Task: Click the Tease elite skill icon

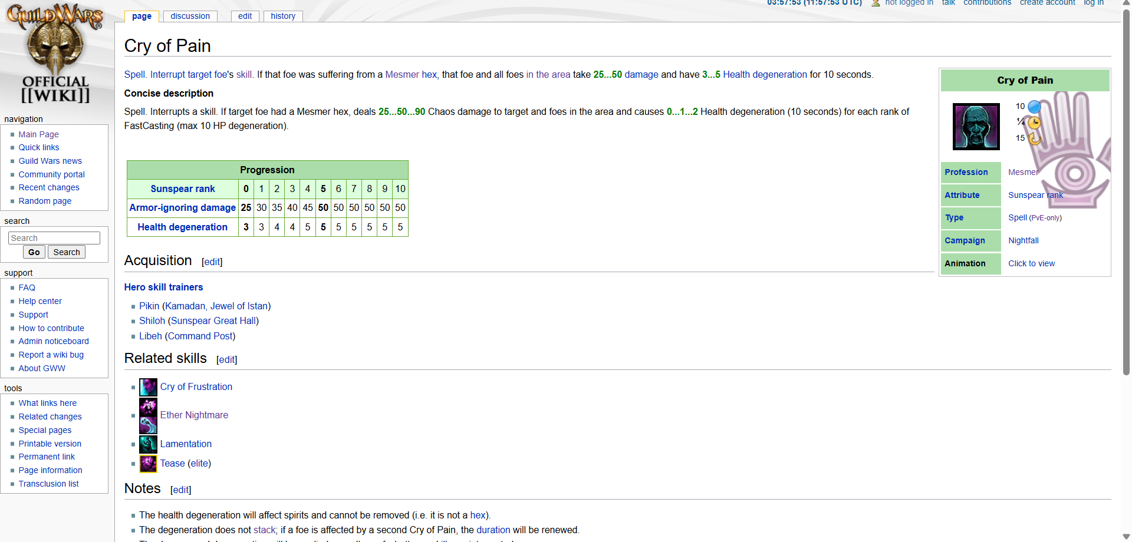Action: click(148, 464)
